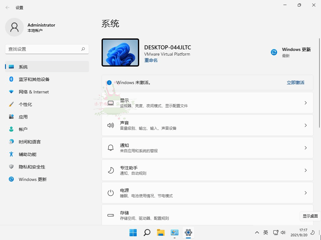The image size is (321, 240).
Task: Open the Start menu
Action: click(x=133, y=232)
